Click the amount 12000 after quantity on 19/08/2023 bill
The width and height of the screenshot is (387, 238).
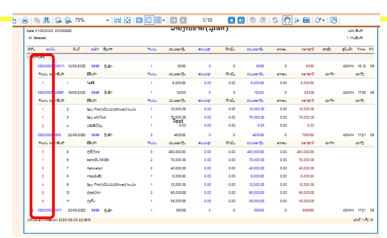tap(180, 93)
